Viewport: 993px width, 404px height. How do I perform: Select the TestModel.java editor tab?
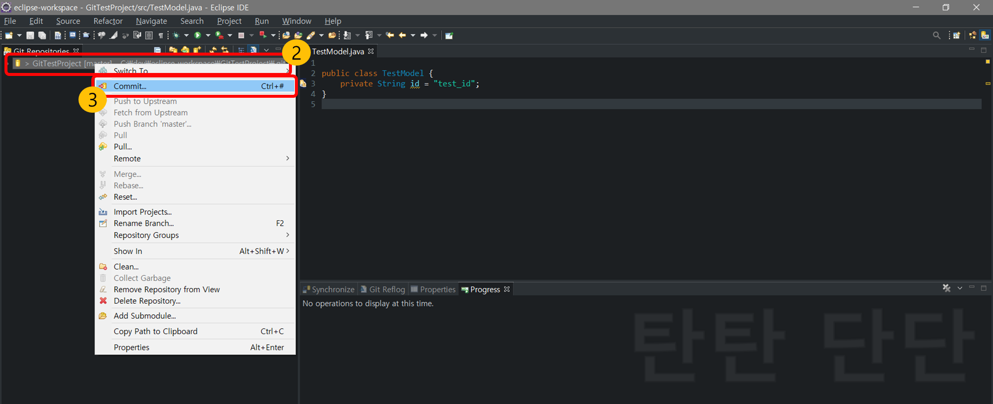pos(338,51)
